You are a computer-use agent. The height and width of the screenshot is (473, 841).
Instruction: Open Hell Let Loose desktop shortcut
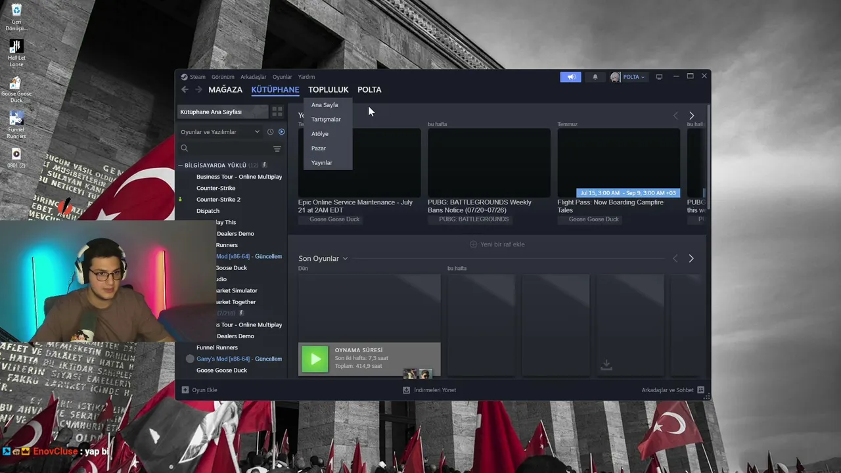16,53
